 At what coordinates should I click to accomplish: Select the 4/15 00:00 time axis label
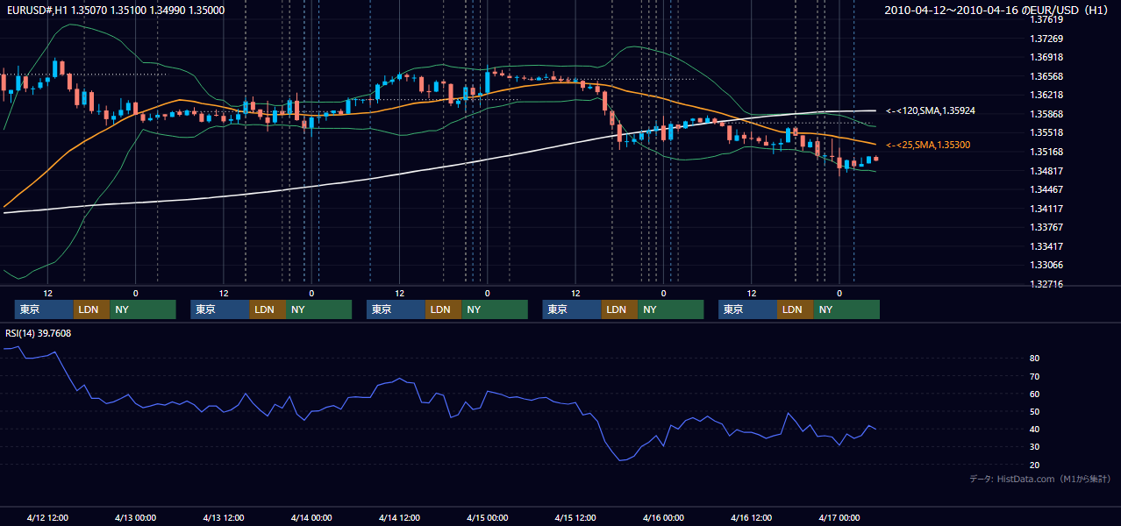point(487,517)
